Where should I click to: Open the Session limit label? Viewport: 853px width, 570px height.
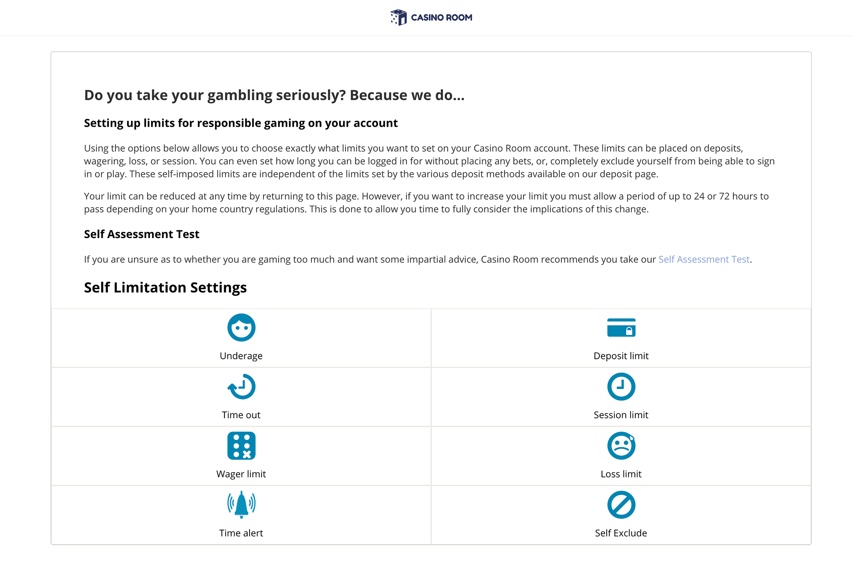(621, 415)
